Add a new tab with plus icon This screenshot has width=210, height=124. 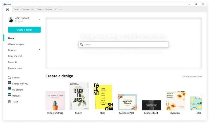[61, 9]
